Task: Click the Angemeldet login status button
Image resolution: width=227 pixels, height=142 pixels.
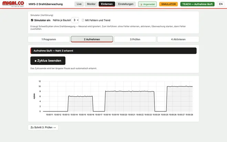Action: (x=147, y=4)
